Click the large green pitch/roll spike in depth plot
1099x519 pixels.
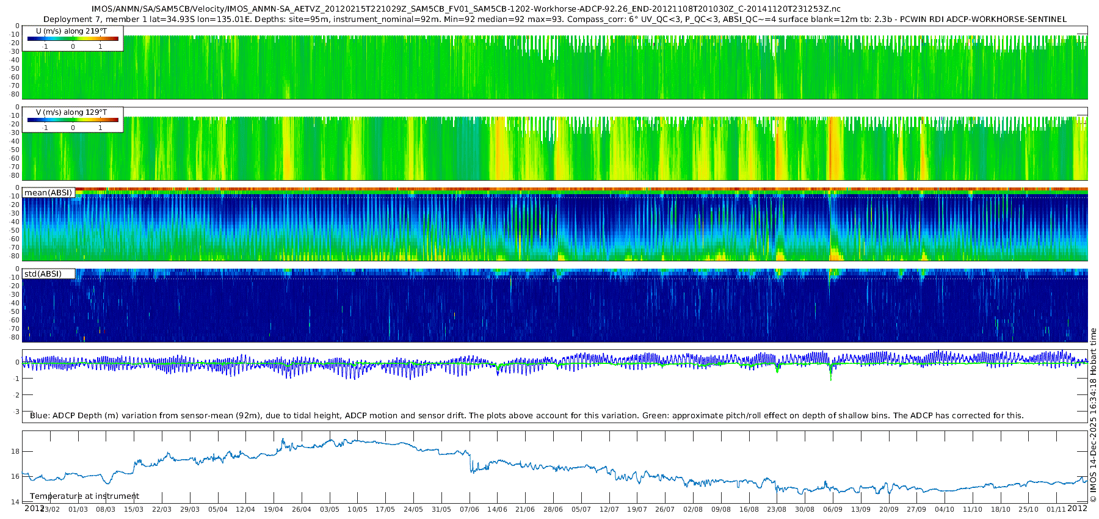coord(831,374)
